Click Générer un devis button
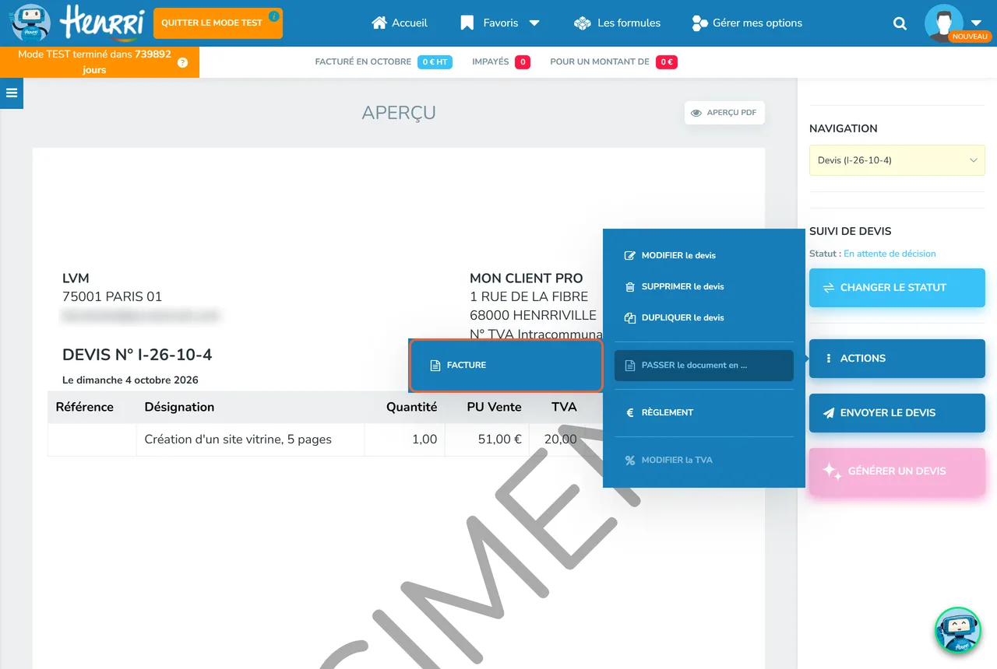This screenshot has width=997, height=669. pyautogui.click(x=897, y=471)
